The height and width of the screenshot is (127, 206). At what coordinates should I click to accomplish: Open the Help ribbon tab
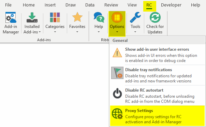(x=195, y=5)
